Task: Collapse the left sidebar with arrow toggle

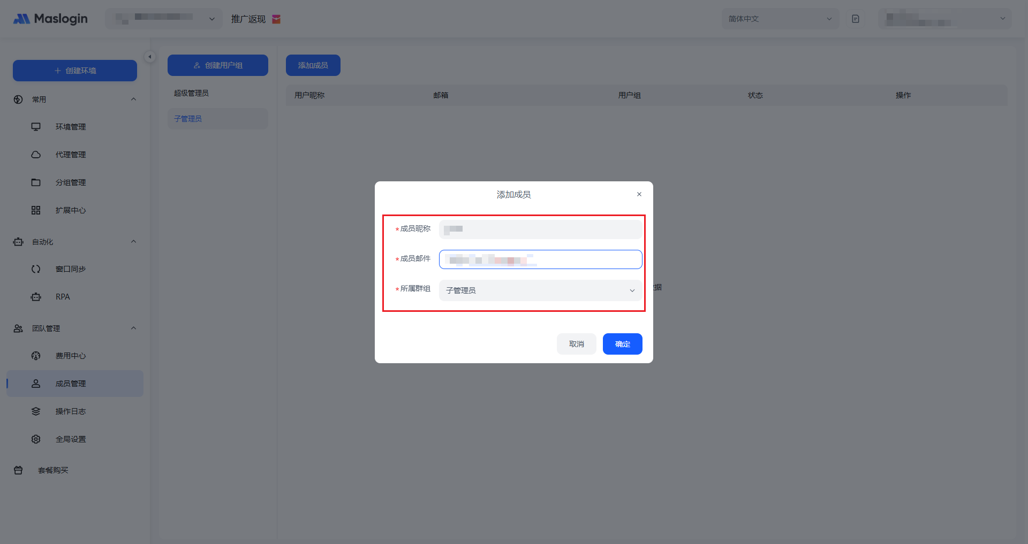Action: [150, 57]
